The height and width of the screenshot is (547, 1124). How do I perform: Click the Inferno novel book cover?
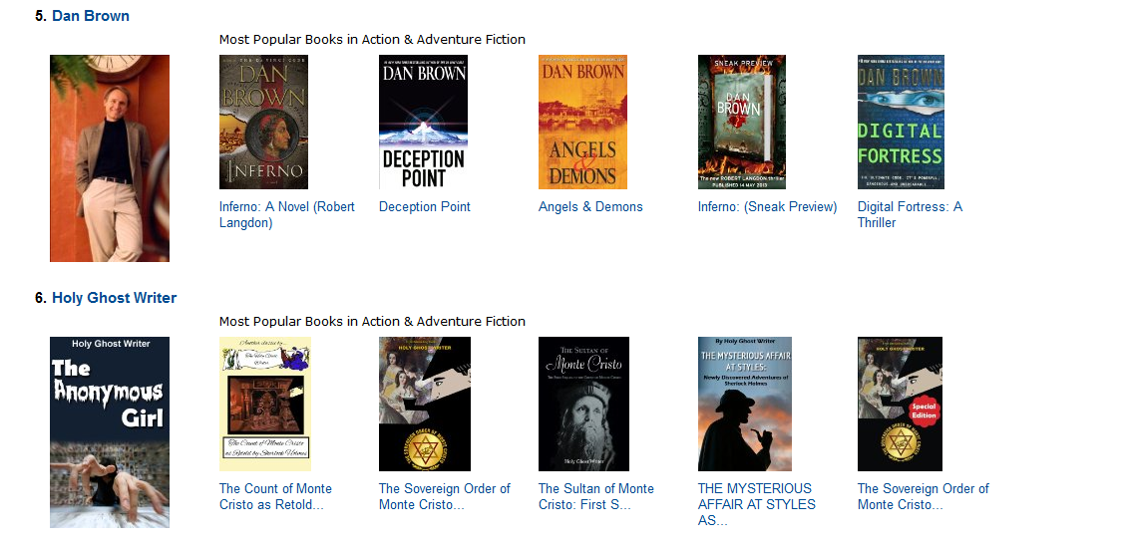(x=263, y=122)
